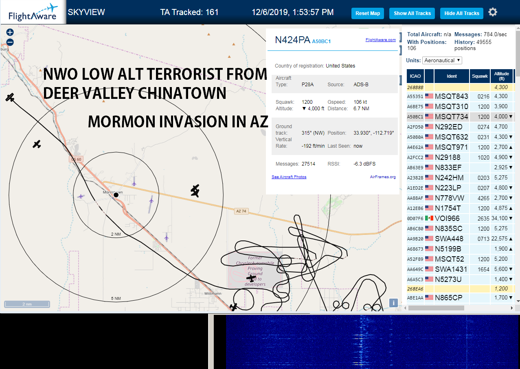The width and height of the screenshot is (520, 369).
Task: Open the map info 'i' icon
Action: click(393, 303)
